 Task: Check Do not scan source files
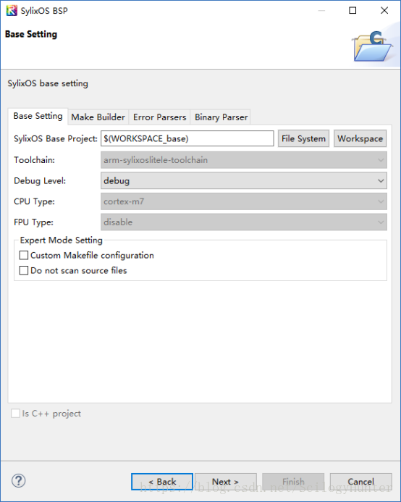[x=24, y=270]
